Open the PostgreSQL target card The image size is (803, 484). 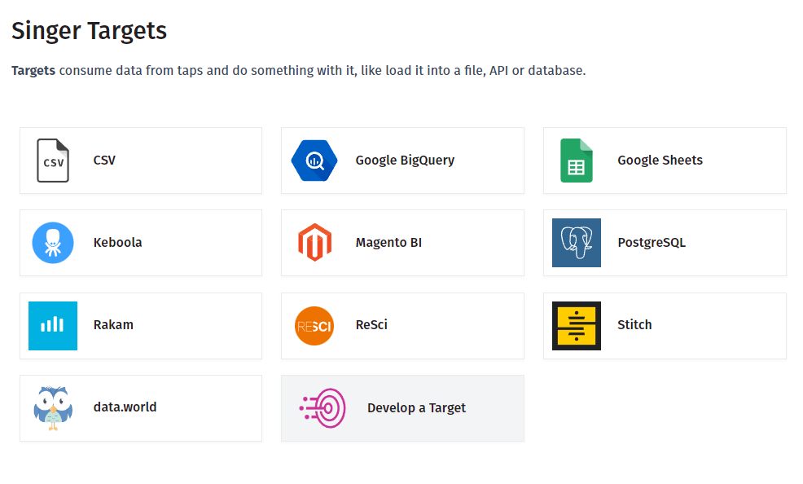(665, 242)
